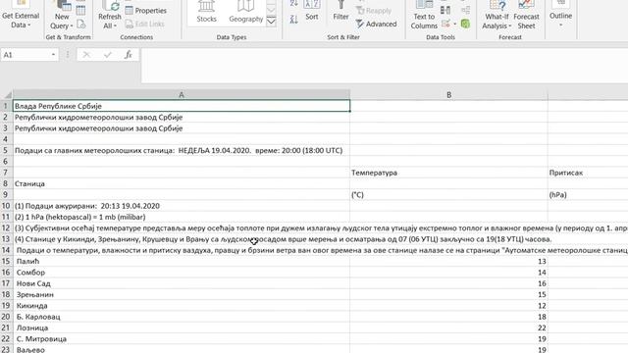
Task: Click the Remove Duplicates icon
Action: pos(445,11)
